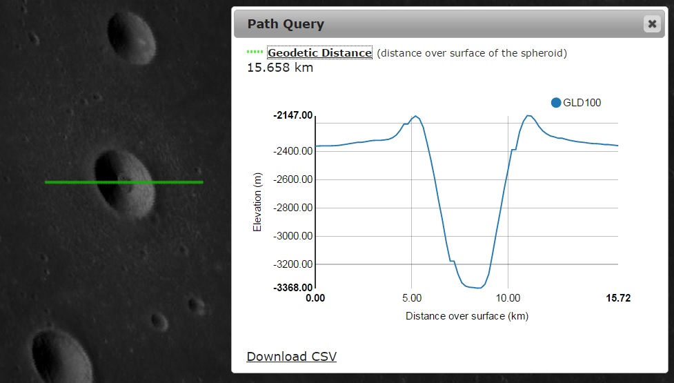Click the left end of green path line

pos(47,182)
